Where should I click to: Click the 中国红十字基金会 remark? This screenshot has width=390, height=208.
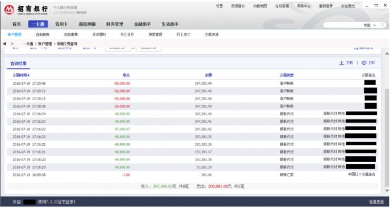pos(362,174)
